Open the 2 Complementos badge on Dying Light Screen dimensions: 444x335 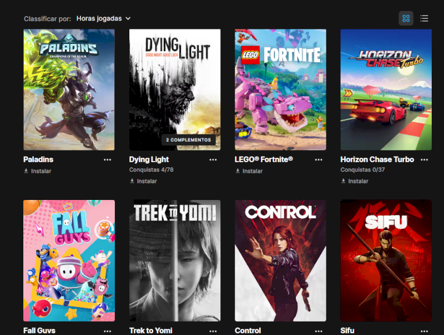pos(189,140)
